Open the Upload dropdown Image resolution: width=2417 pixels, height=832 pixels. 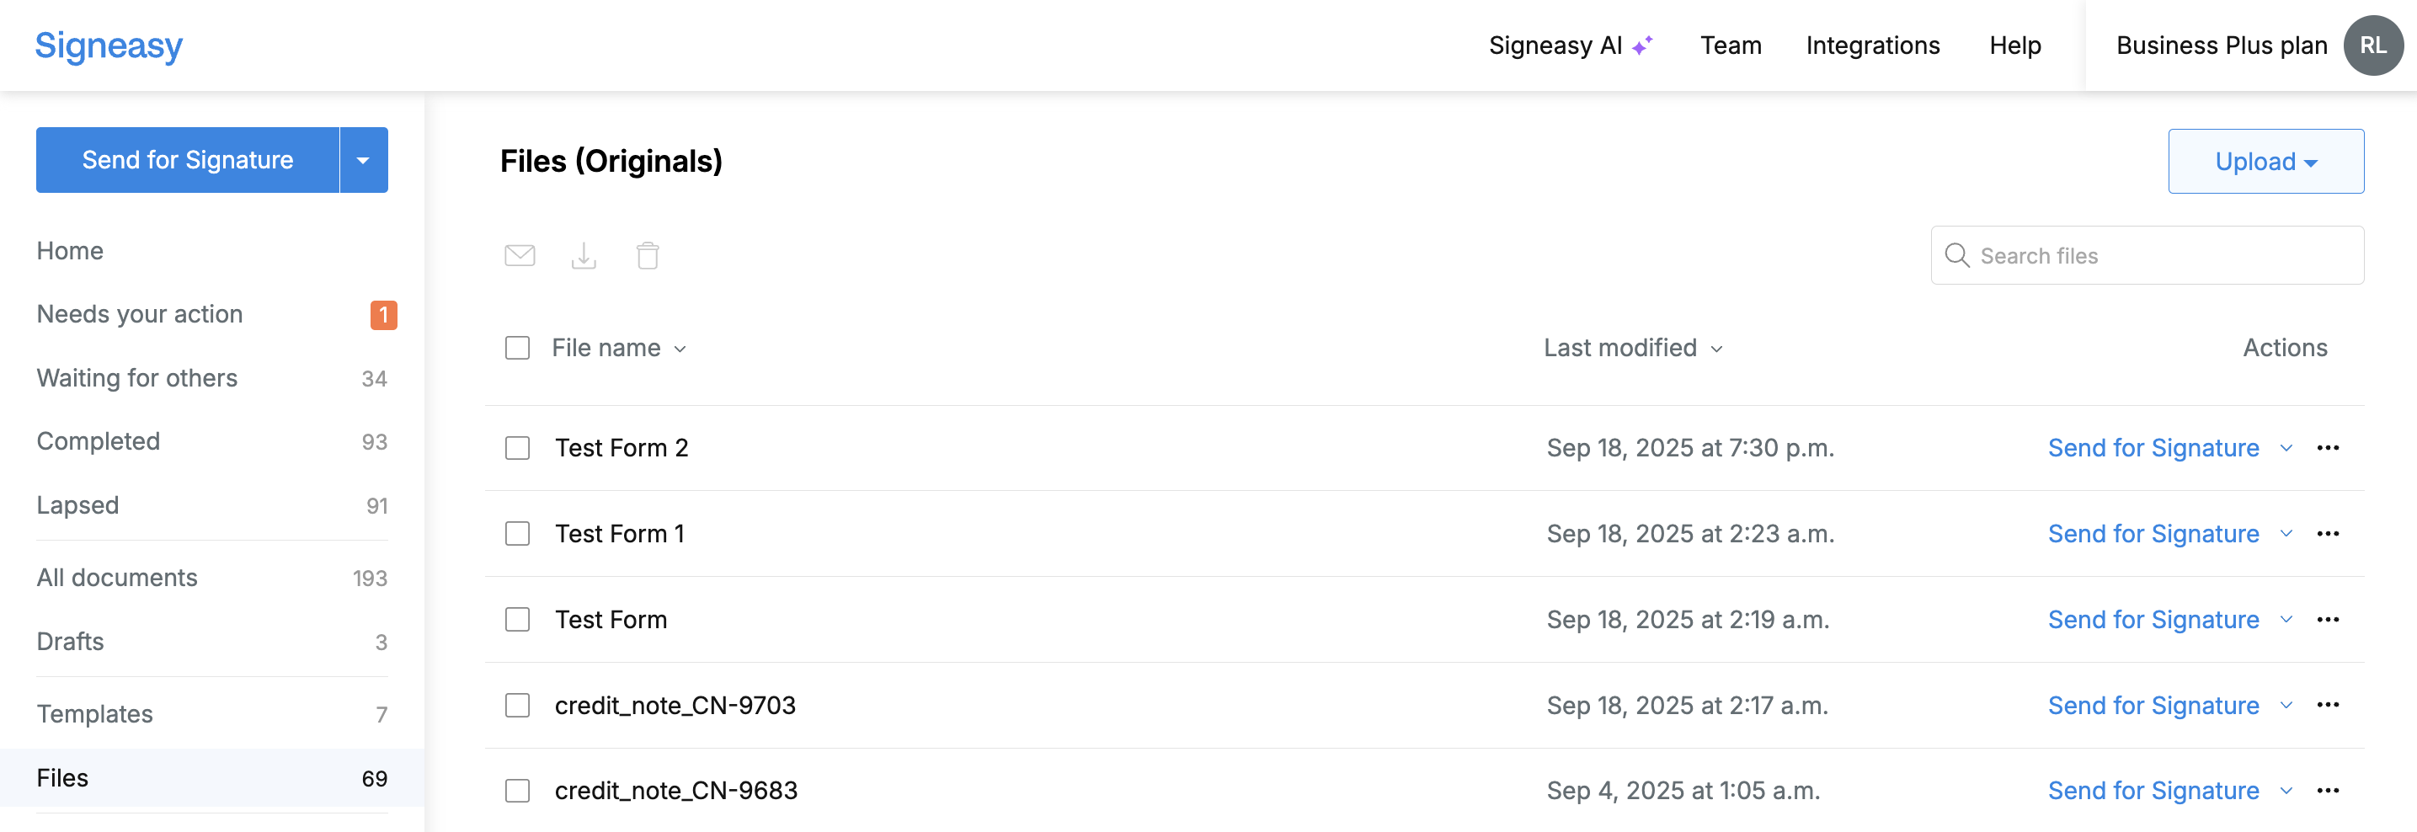2265,162
